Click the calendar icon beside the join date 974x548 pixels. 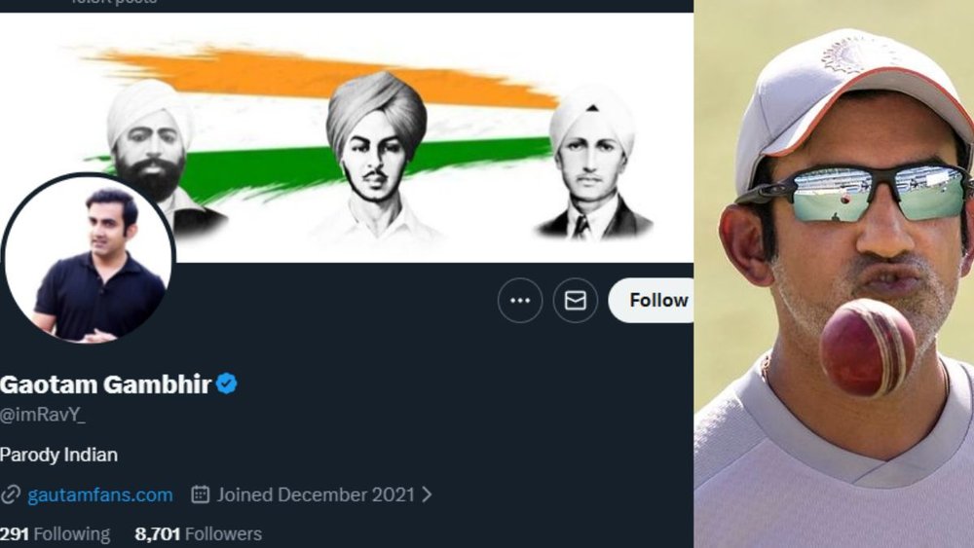201,494
